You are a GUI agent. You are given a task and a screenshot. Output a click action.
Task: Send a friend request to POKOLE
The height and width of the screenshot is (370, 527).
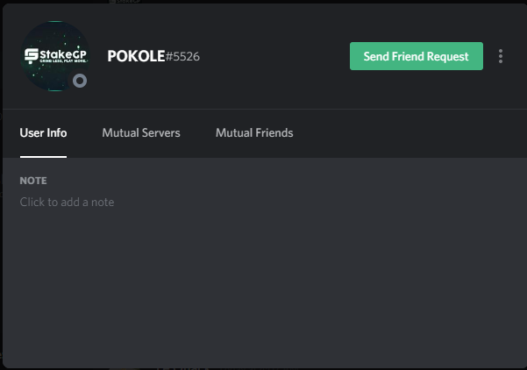[x=416, y=56]
